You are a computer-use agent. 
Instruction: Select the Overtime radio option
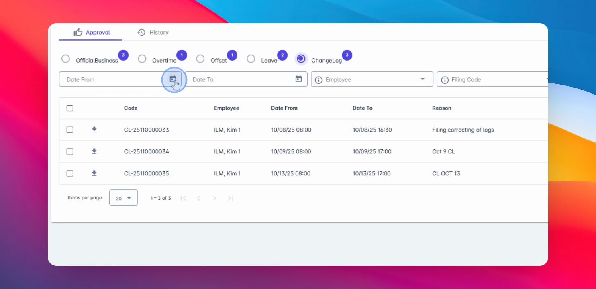142,59
